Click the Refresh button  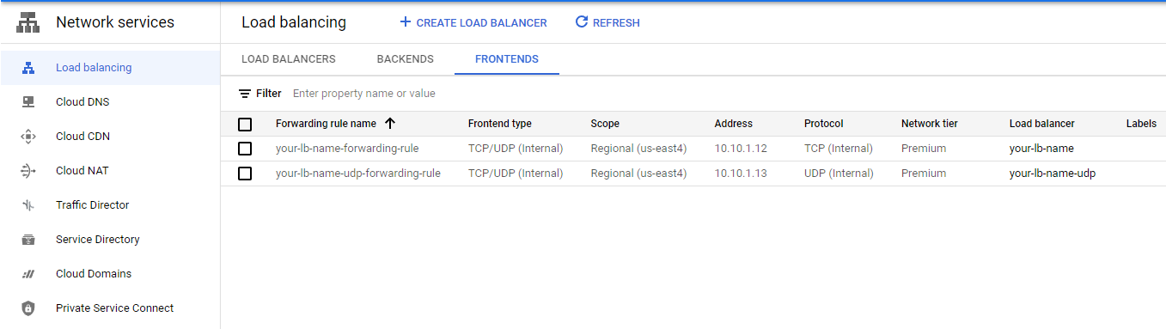tap(607, 23)
